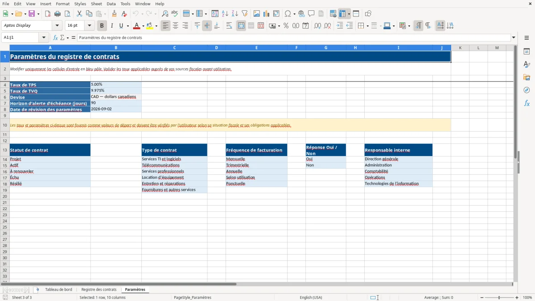Open sidebar Properties panel
The image size is (535, 301).
click(527, 52)
